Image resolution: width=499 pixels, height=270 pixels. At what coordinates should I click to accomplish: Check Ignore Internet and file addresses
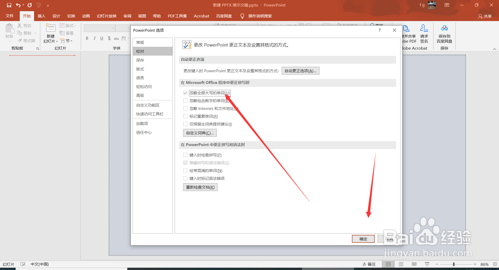185,108
